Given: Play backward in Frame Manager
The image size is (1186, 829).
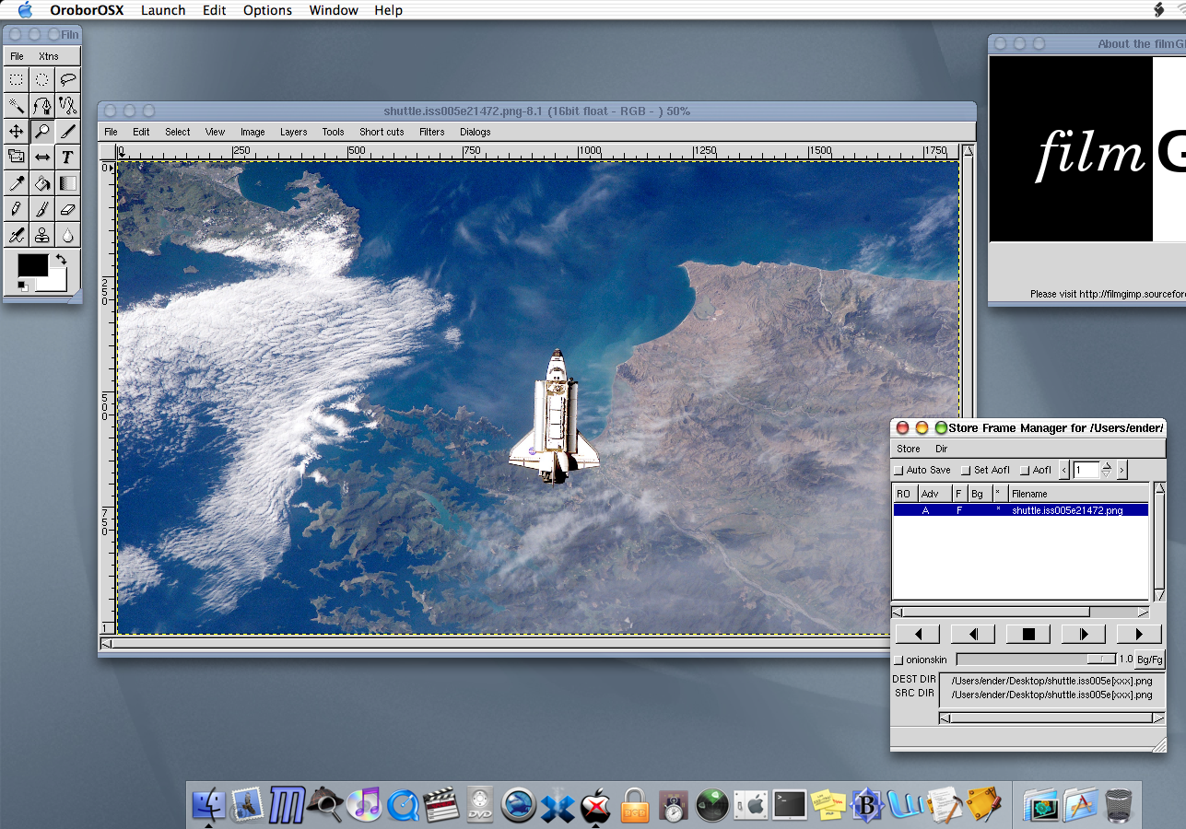Looking at the screenshot, I should click(x=917, y=634).
